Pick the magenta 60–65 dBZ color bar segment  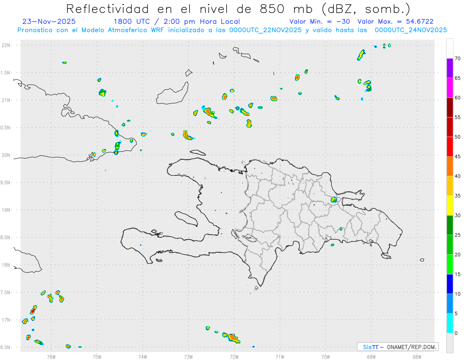(x=450, y=87)
